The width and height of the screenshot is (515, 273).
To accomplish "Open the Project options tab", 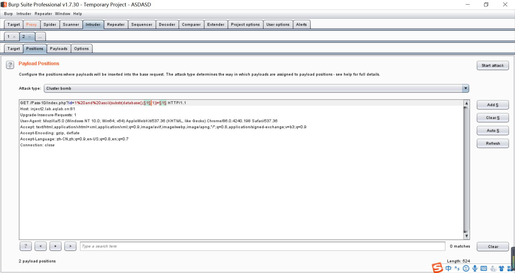I will coord(245,24).
